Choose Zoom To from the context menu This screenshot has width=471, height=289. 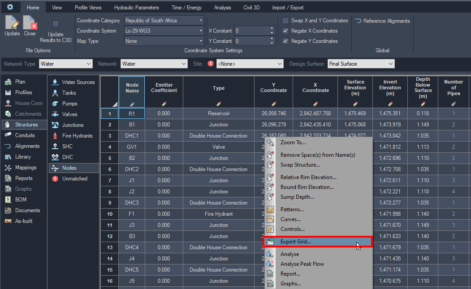click(318, 142)
